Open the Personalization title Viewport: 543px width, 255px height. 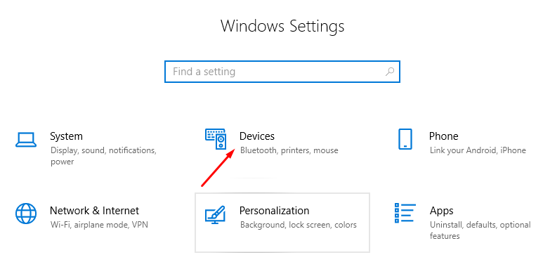tap(274, 211)
